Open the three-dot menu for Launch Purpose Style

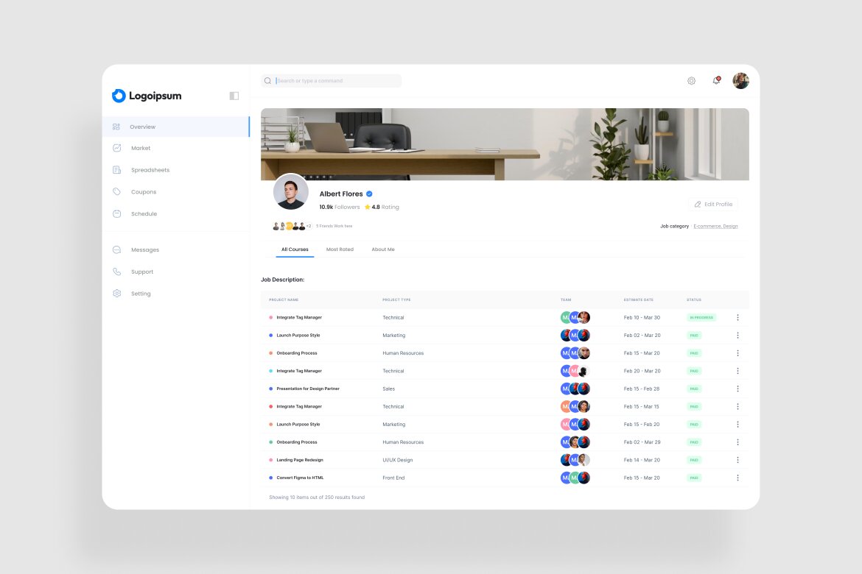click(x=737, y=335)
